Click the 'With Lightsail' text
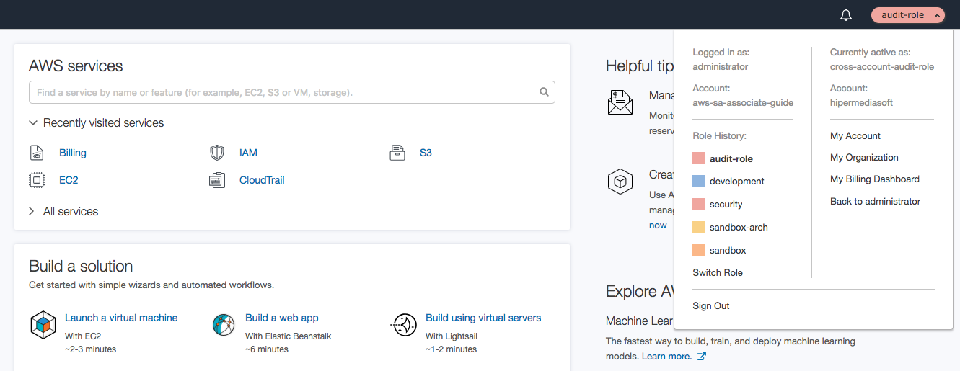This screenshot has width=960, height=371. click(x=452, y=336)
